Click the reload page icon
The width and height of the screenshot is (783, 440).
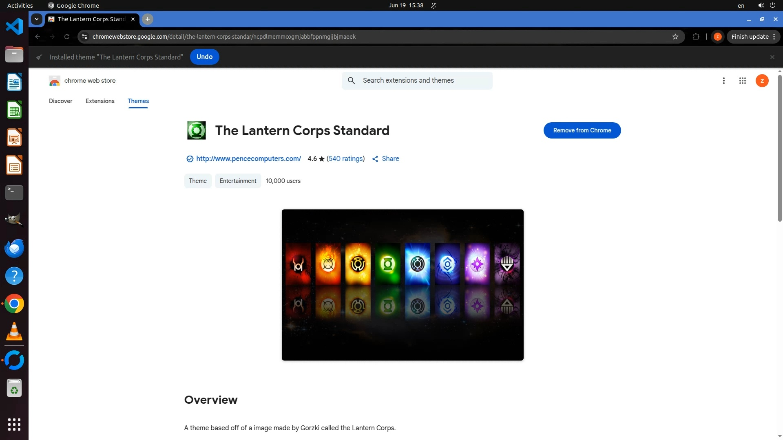coord(67,37)
